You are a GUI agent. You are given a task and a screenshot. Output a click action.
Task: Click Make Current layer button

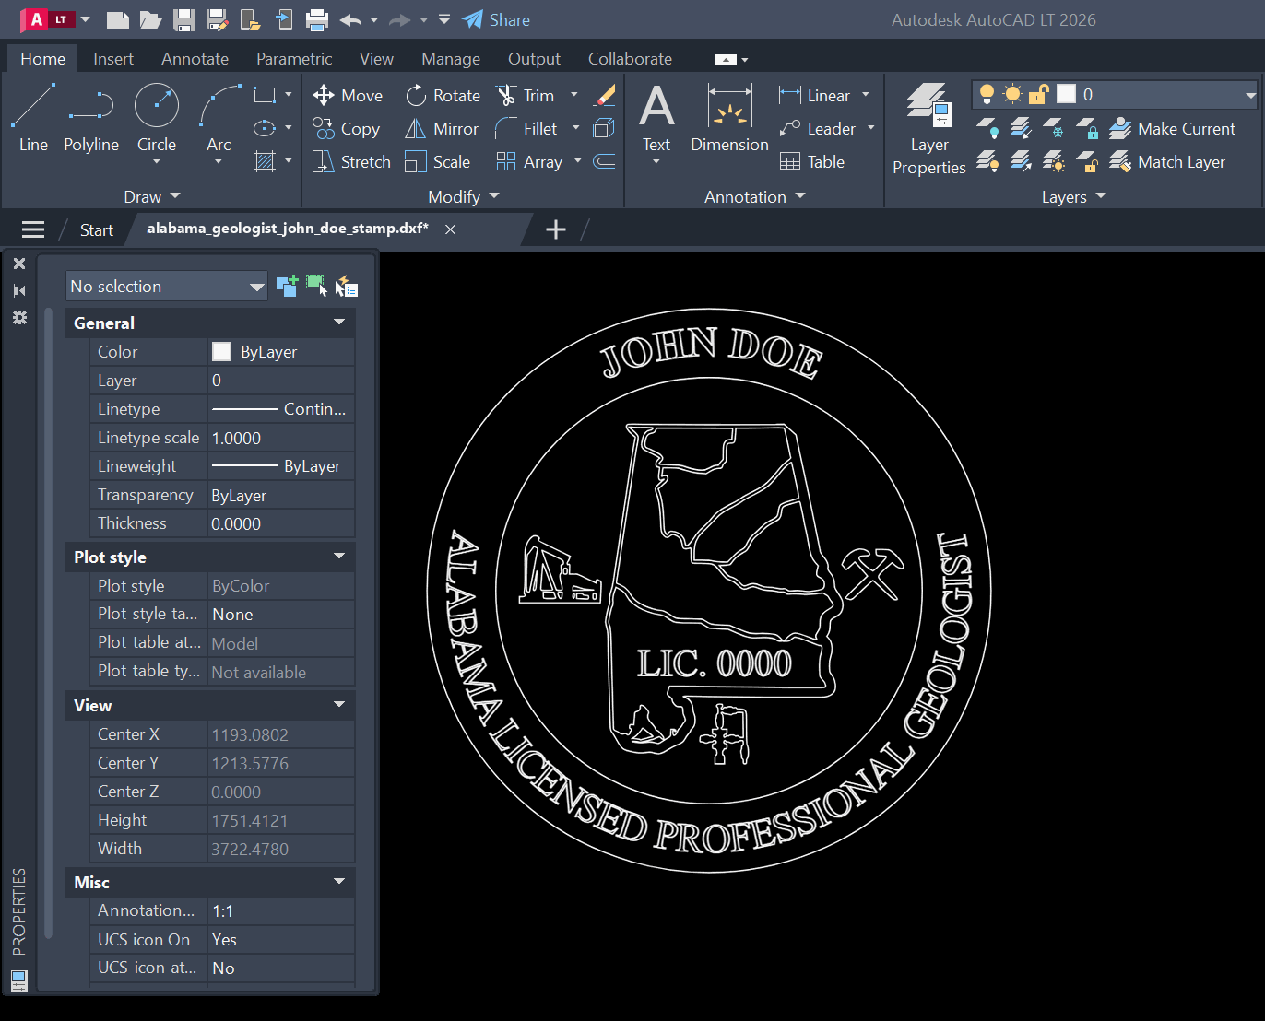coord(1172,129)
